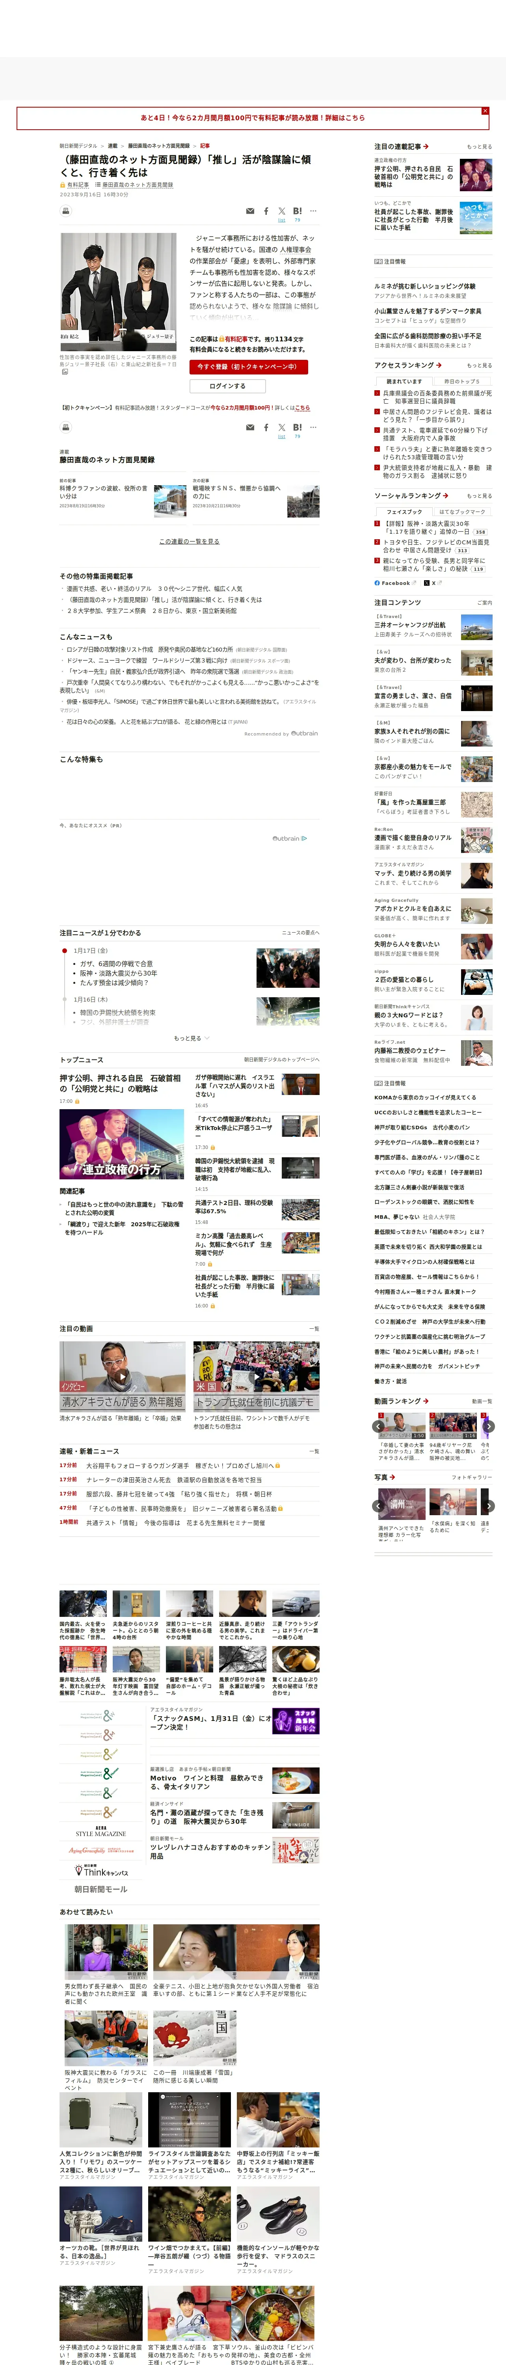Click もっと見る beside ソーシャルランキング
506x2365 pixels.
click(x=478, y=496)
